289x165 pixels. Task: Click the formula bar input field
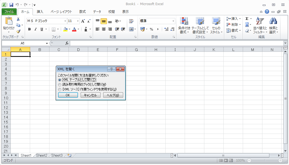pyautogui.click(x=177, y=43)
